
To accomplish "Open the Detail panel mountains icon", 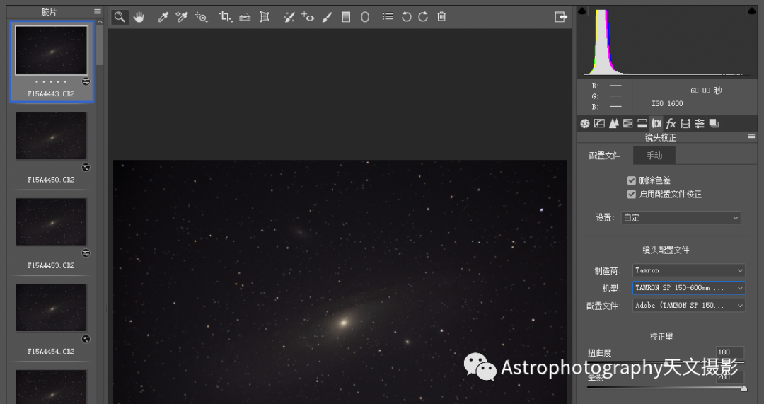I will pos(614,124).
